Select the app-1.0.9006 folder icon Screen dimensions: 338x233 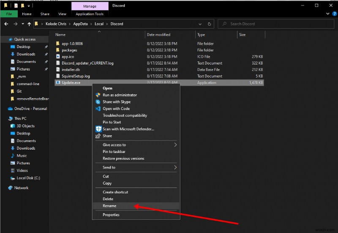click(x=58, y=43)
